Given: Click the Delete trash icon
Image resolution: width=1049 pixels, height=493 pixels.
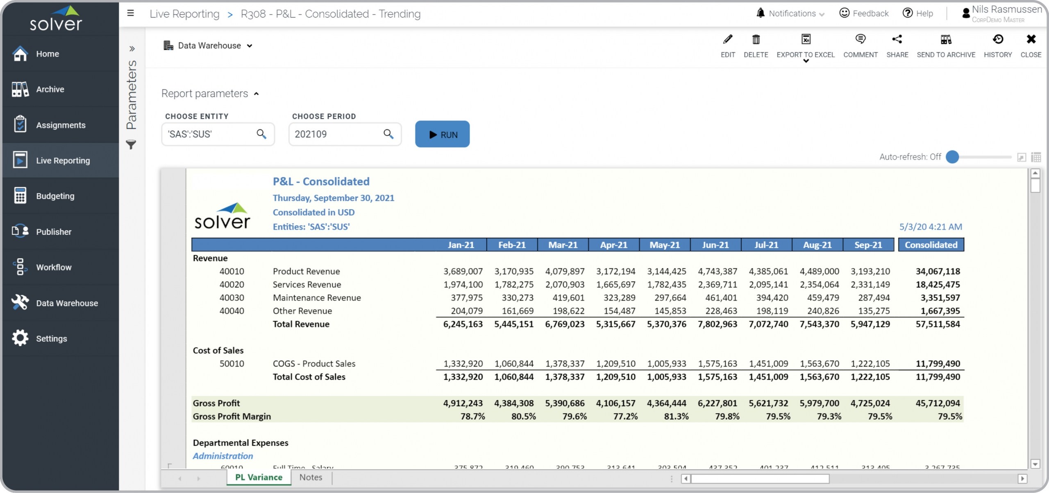Looking at the screenshot, I should [x=756, y=40].
